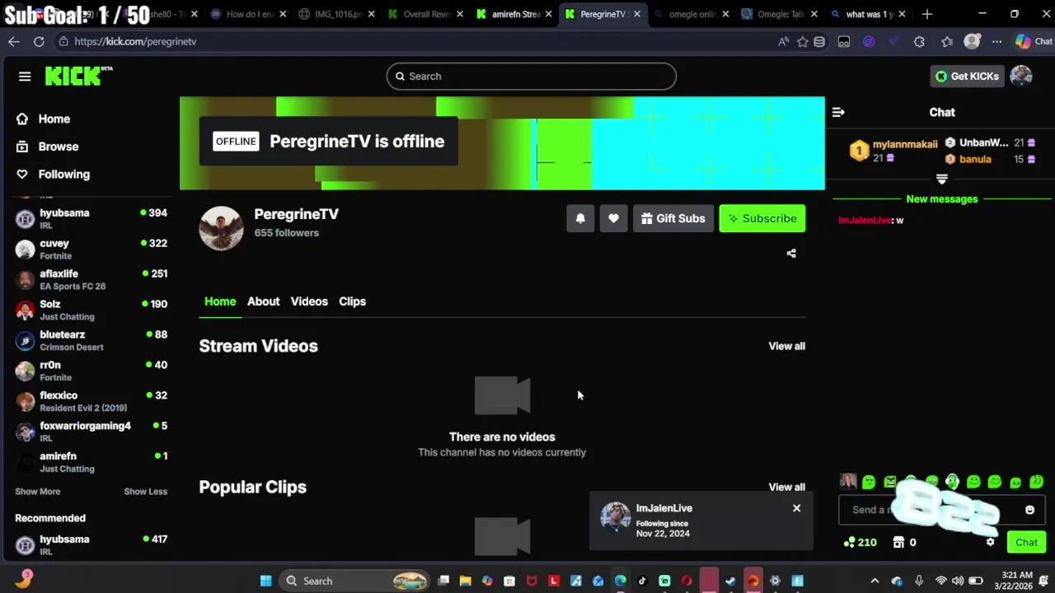
Task: Click the PeregrineTV channel avatar
Action: pos(221,227)
